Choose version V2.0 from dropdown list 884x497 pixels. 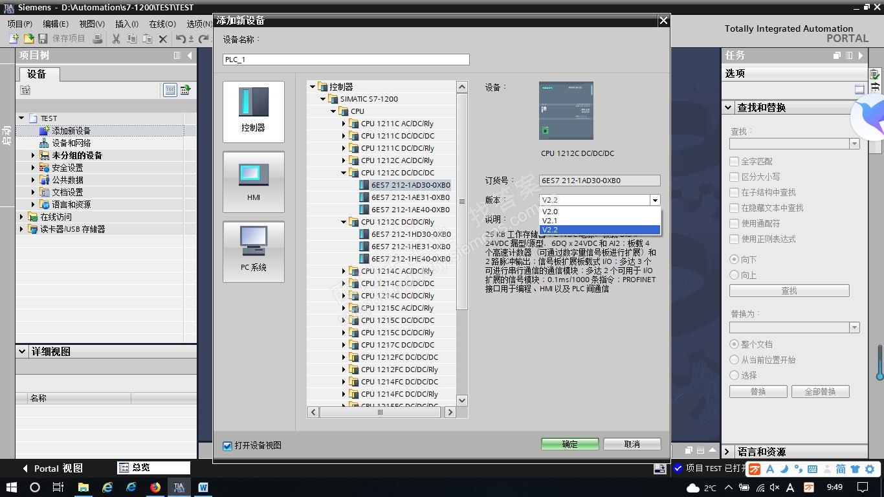[600, 212]
